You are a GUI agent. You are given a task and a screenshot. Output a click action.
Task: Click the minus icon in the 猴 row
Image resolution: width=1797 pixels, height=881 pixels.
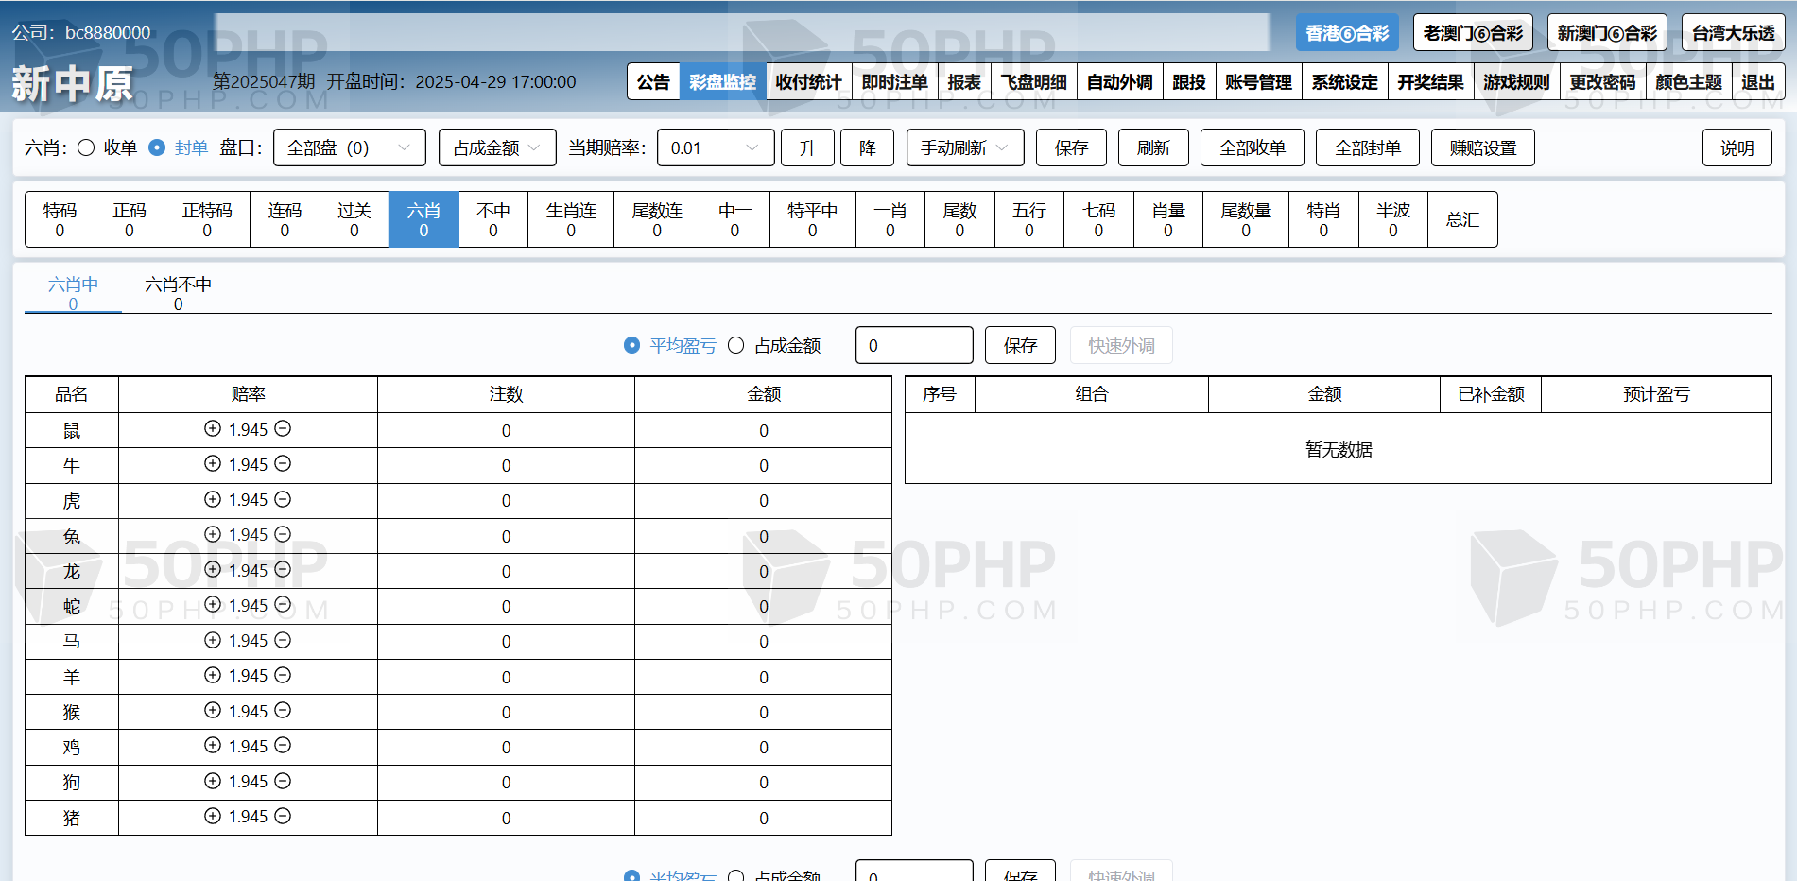(x=283, y=711)
